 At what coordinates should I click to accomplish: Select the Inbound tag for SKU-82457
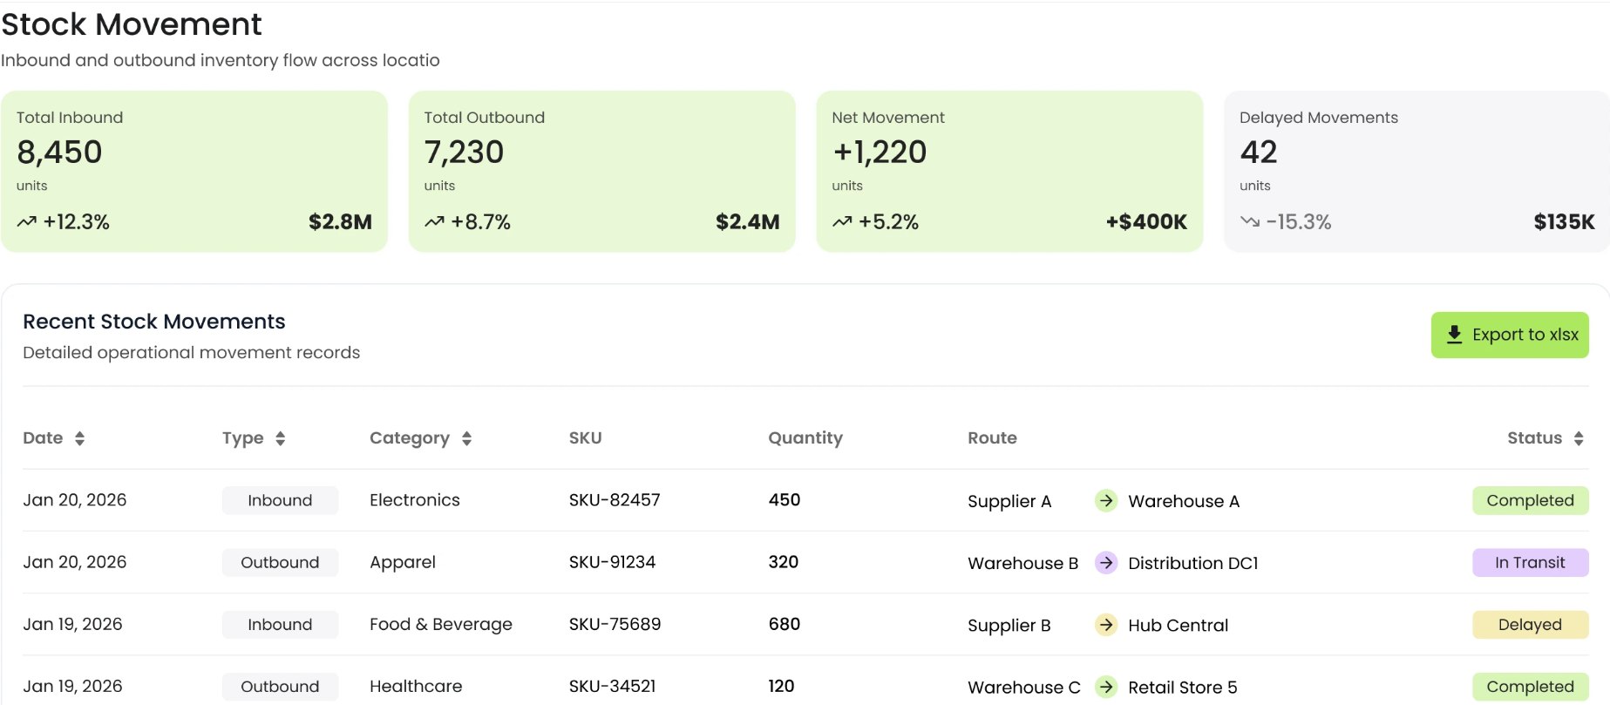280,500
